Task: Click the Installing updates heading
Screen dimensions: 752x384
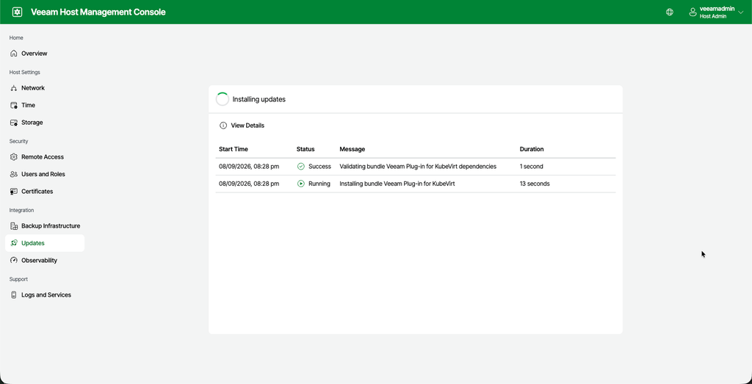Action: pos(259,99)
